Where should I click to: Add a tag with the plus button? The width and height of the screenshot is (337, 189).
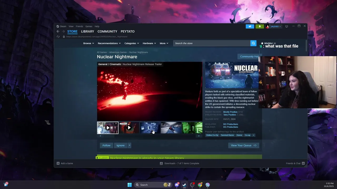pyautogui.click(x=254, y=135)
